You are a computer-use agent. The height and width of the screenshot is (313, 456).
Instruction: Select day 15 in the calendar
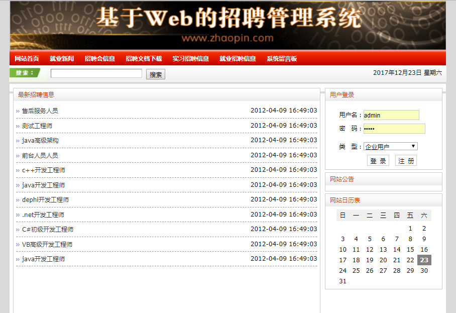click(x=410, y=250)
